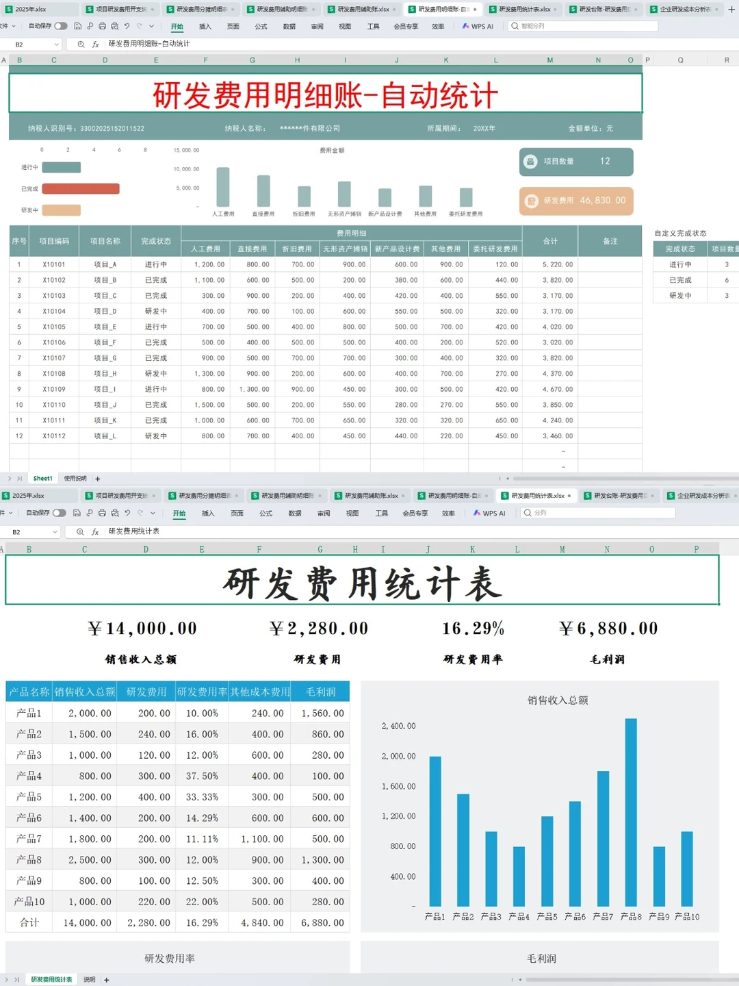Screen dimensions: 739x986
Task: Expand the more toolbar commands chevron
Action: 151,26
